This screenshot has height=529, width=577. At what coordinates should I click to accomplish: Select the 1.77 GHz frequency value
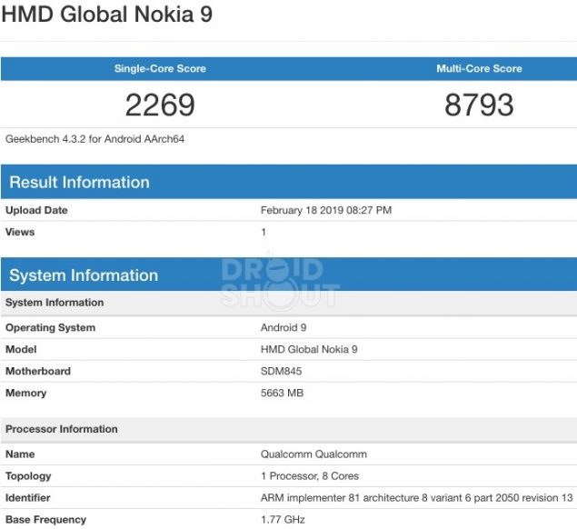pos(283,519)
